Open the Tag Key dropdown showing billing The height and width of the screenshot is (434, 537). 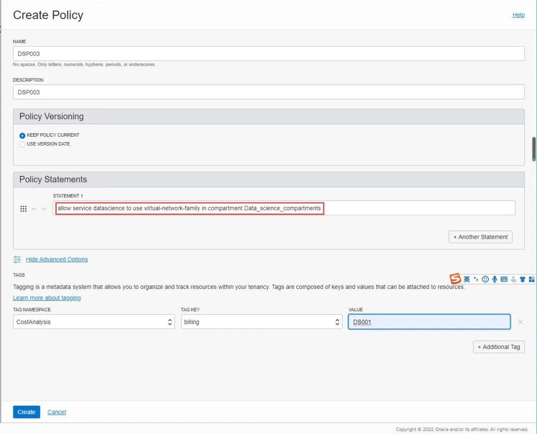coord(262,322)
